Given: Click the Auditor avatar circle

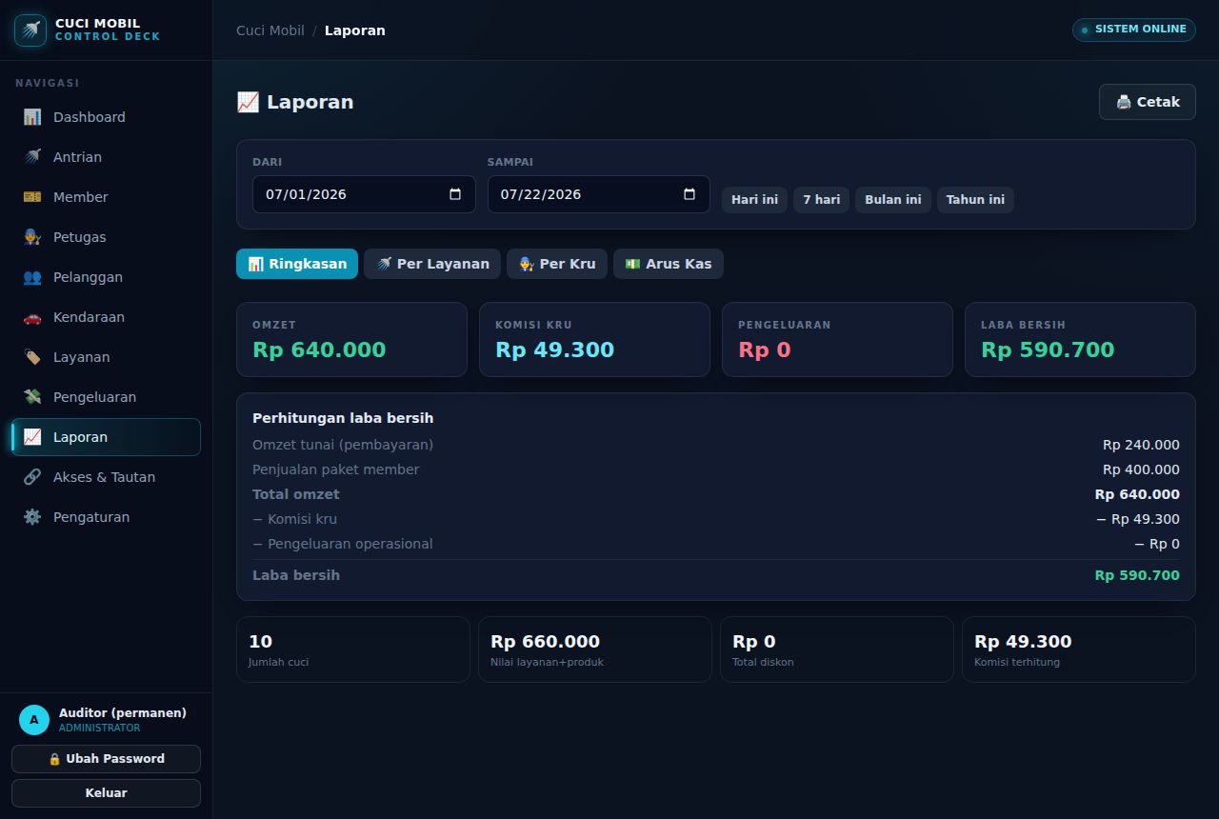Looking at the screenshot, I should 34,720.
